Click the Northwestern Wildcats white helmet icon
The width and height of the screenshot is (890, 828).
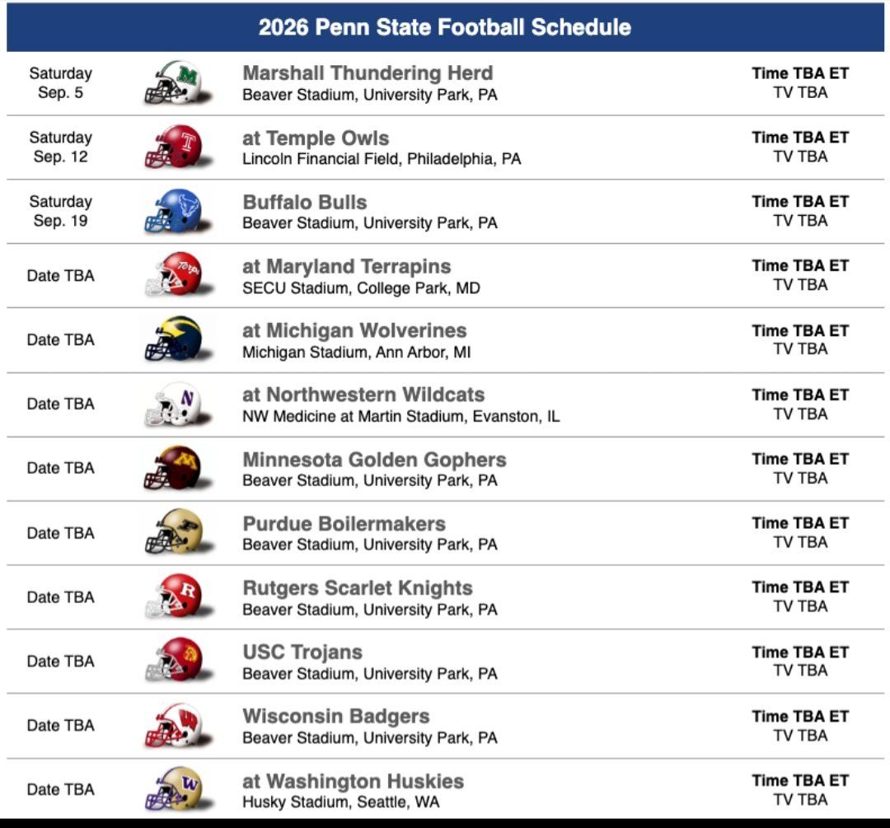click(x=175, y=404)
